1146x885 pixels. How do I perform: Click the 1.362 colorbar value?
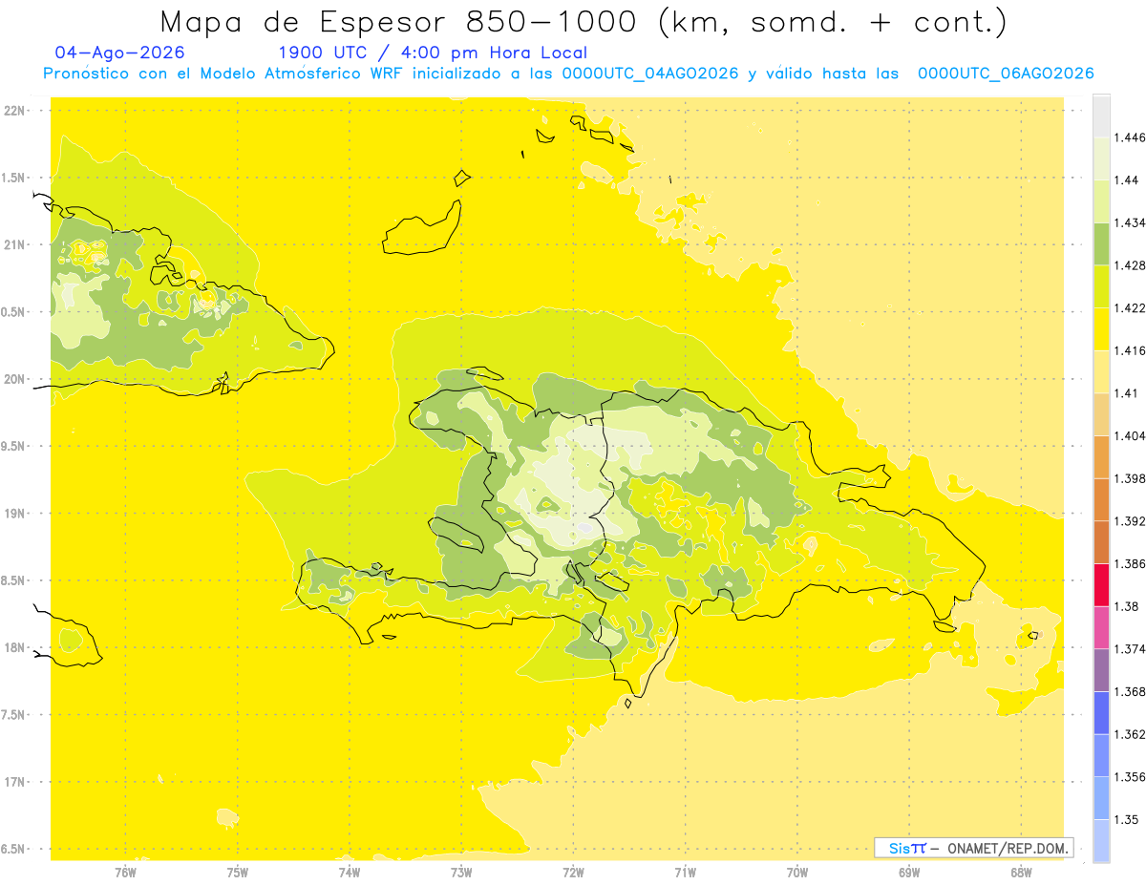click(x=1130, y=734)
